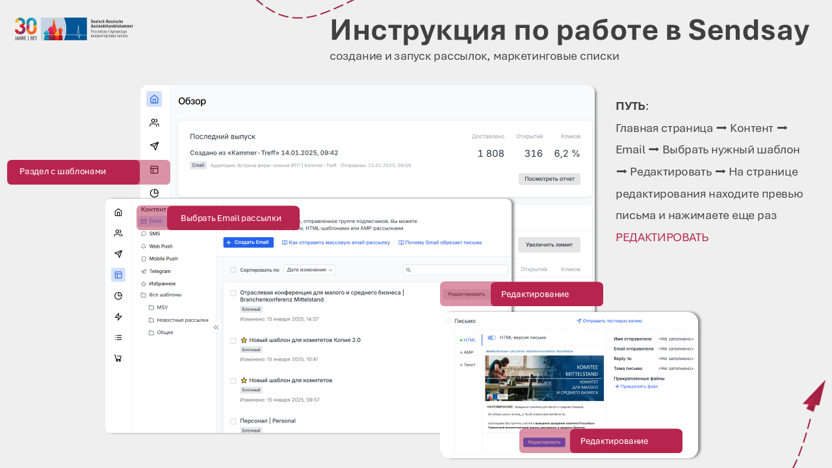Open lightning automation icon in Контент sidebar
832x468 pixels.
point(118,317)
